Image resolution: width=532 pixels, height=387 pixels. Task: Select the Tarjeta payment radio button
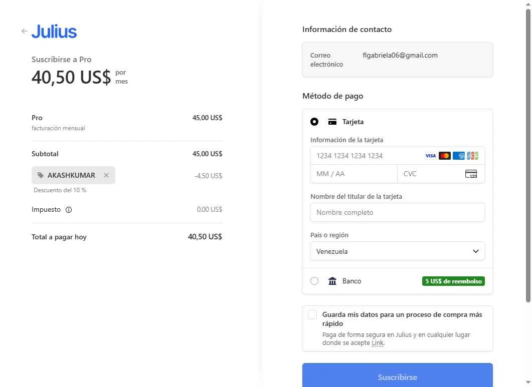314,122
